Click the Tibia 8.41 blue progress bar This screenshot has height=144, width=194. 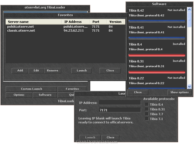pyautogui.click(x=157, y=38)
